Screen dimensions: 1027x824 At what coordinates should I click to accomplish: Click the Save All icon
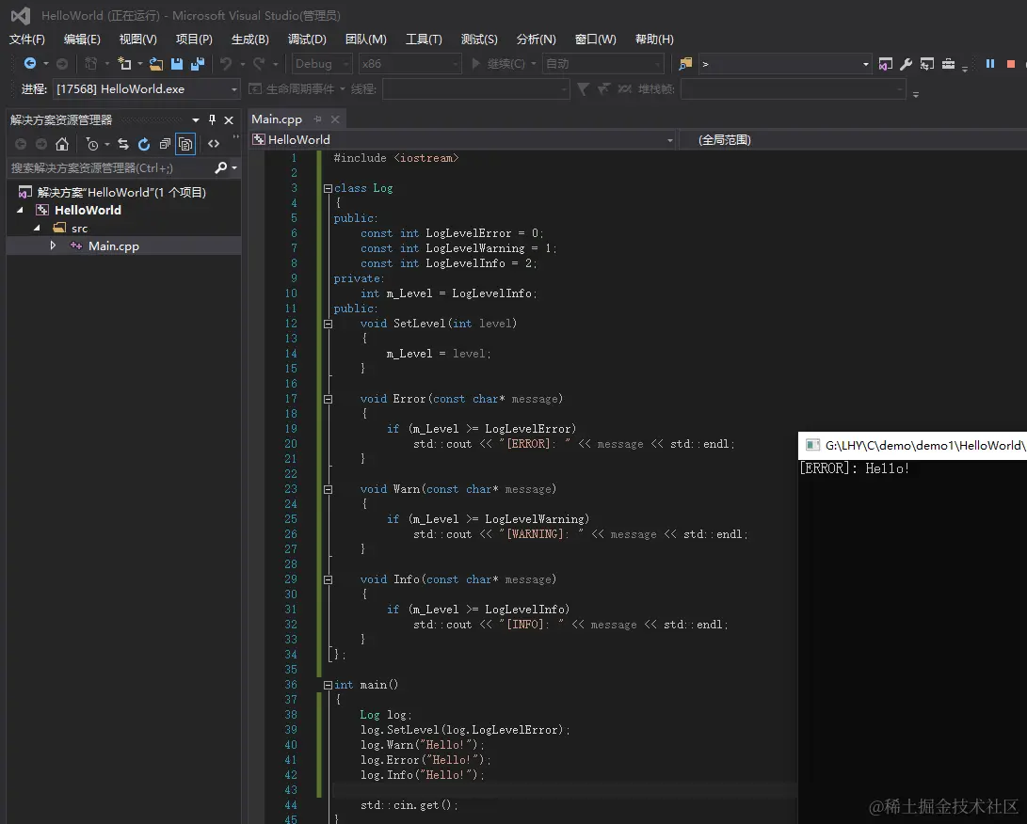[197, 64]
